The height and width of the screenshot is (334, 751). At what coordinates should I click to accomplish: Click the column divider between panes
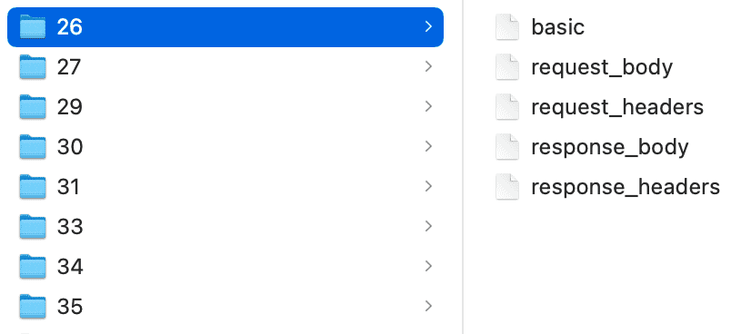[x=463, y=167]
